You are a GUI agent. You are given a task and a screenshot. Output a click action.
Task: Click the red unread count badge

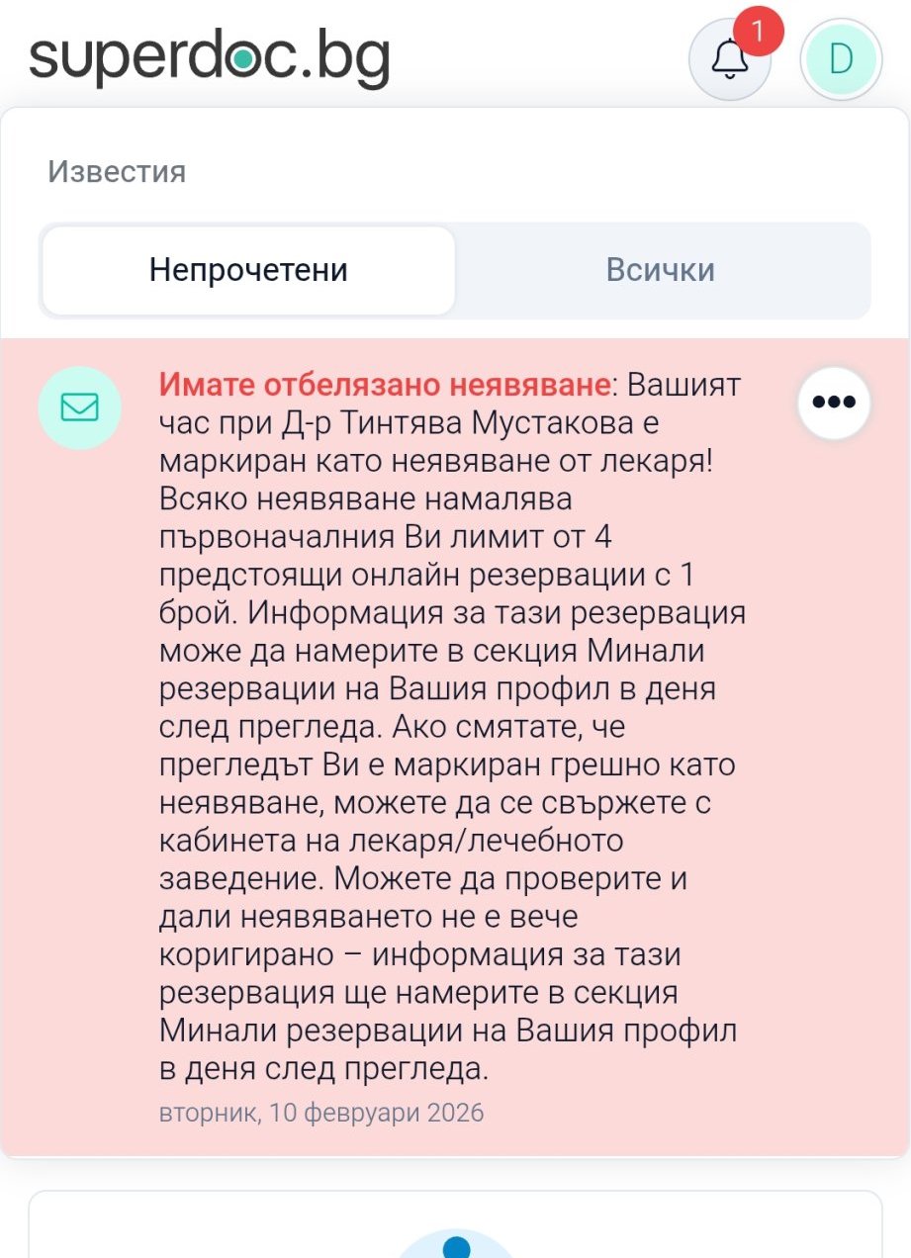pos(759,32)
